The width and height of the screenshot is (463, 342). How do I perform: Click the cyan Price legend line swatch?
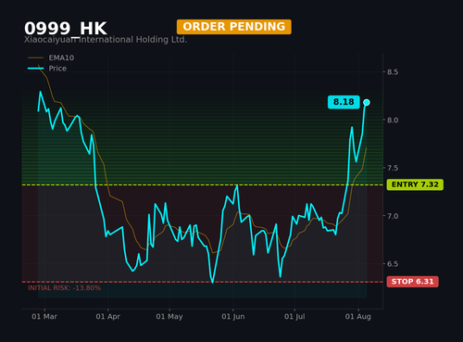(x=35, y=69)
